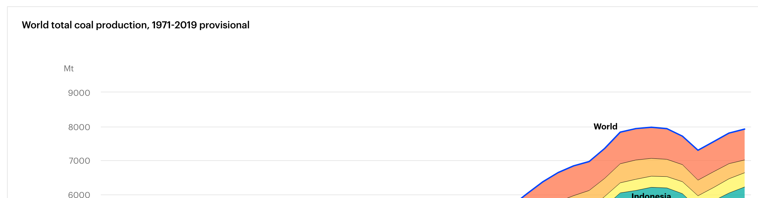The width and height of the screenshot is (758, 198).
Task: Click the lowest dip of the World line after its peak
Action: [x=698, y=150]
